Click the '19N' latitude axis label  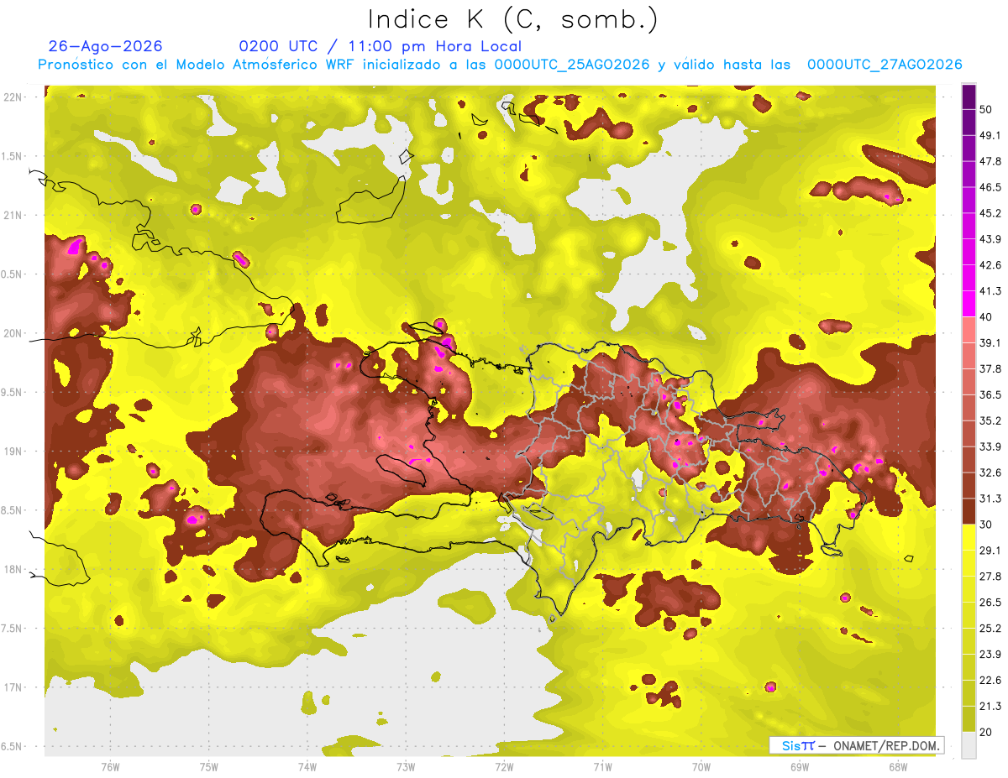pos(14,452)
